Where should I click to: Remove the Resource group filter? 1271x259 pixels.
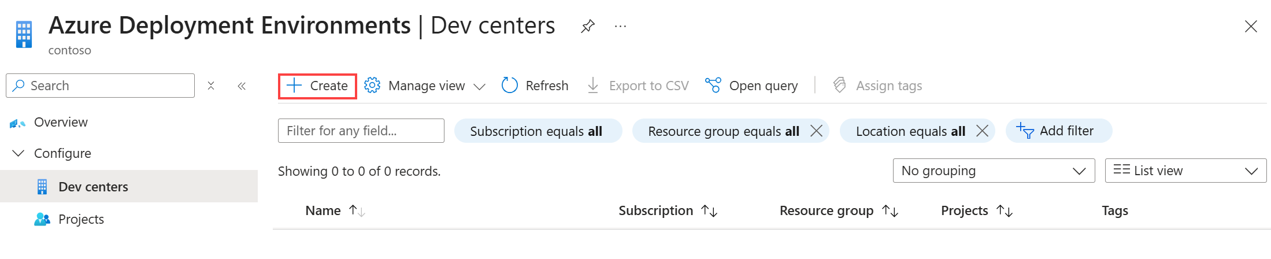816,131
